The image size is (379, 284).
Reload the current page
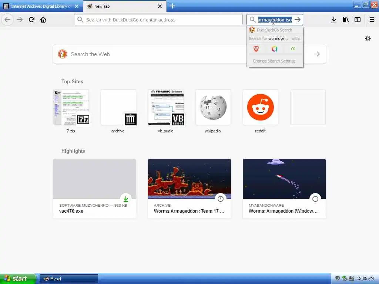31,20
